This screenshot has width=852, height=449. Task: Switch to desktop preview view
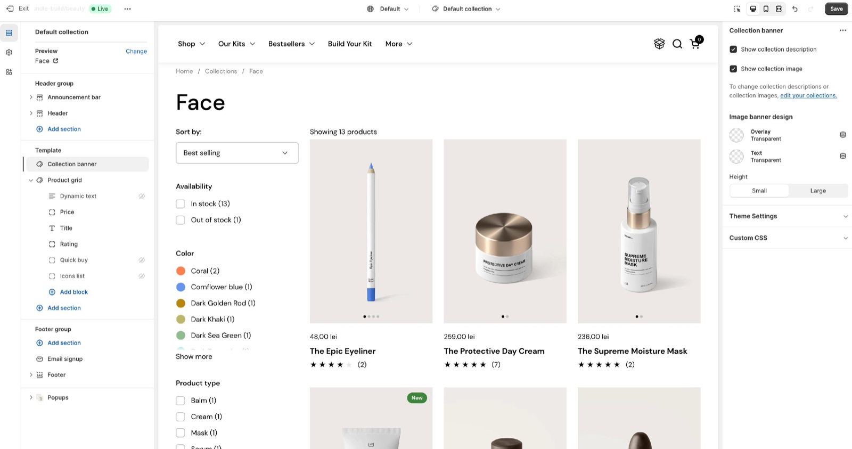click(x=753, y=9)
